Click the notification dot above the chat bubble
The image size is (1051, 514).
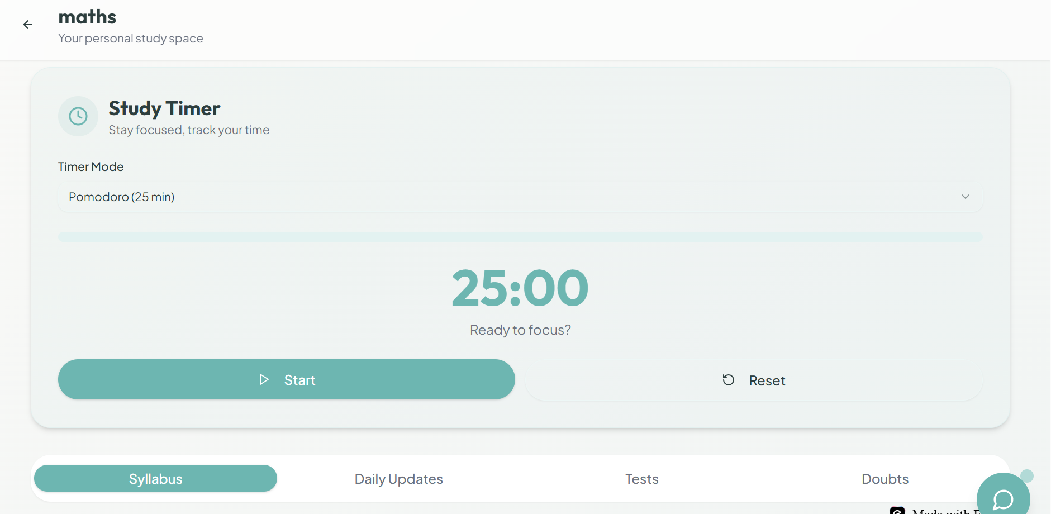pyautogui.click(x=1026, y=475)
